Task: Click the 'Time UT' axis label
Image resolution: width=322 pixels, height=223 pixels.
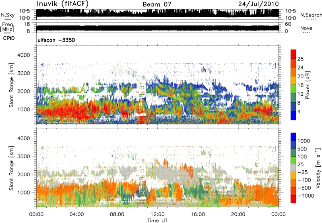Action: pyautogui.click(x=157, y=221)
